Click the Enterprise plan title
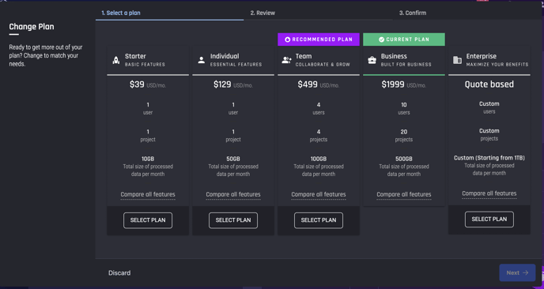544x289 pixels. [482, 56]
